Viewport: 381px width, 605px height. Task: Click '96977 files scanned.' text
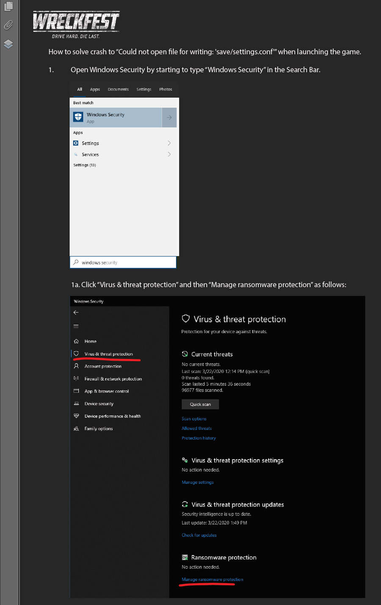tap(202, 390)
